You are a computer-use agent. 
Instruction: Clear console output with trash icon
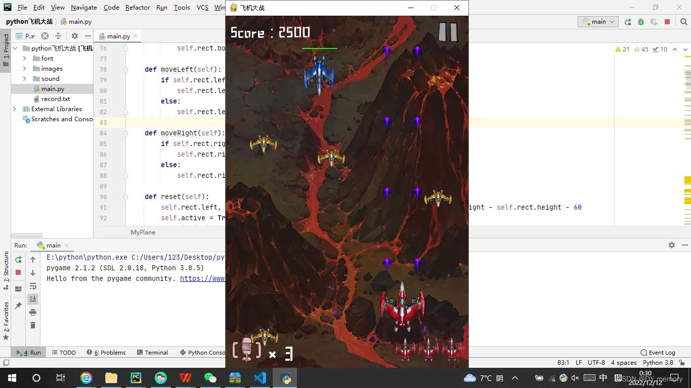tap(33, 325)
